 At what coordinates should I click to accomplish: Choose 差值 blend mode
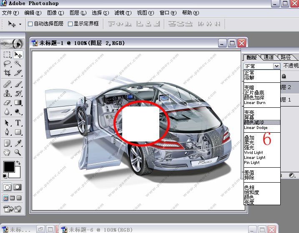point(249,172)
